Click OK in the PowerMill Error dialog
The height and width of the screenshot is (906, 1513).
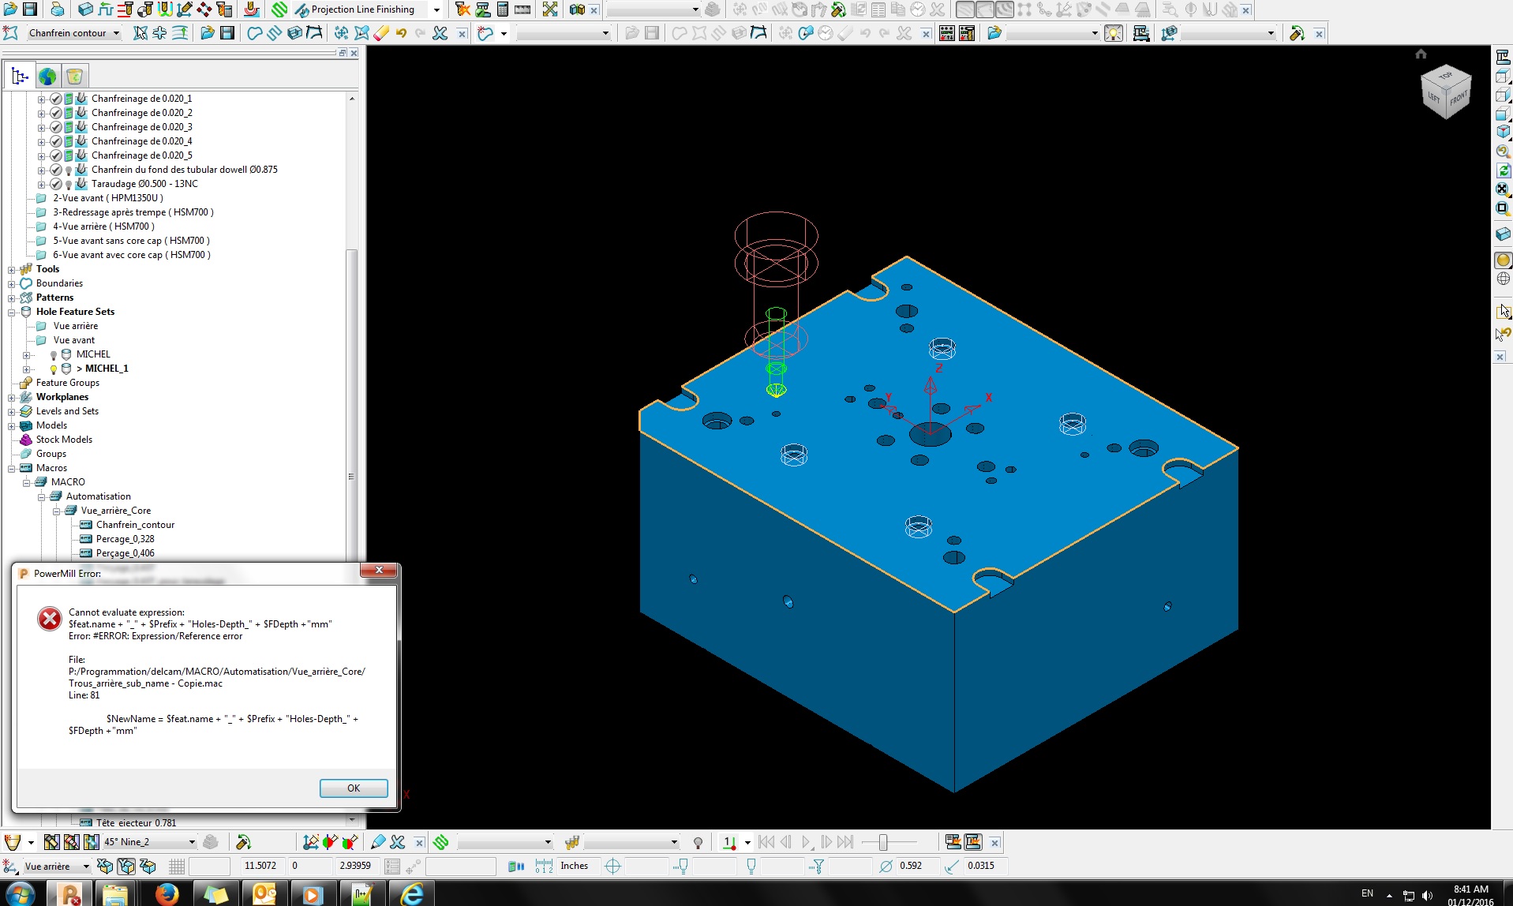pos(353,788)
